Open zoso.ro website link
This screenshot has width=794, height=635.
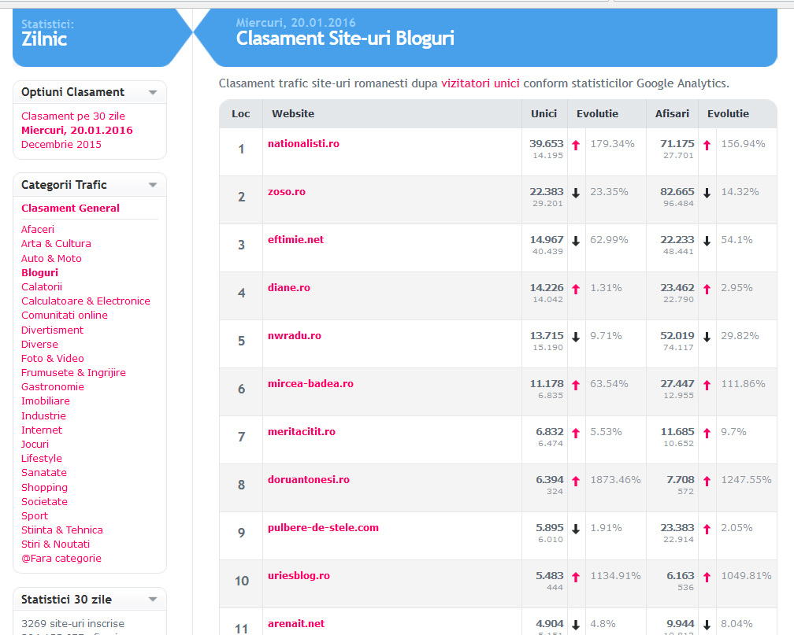(x=287, y=192)
